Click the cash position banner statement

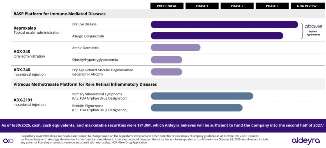pos(163,125)
